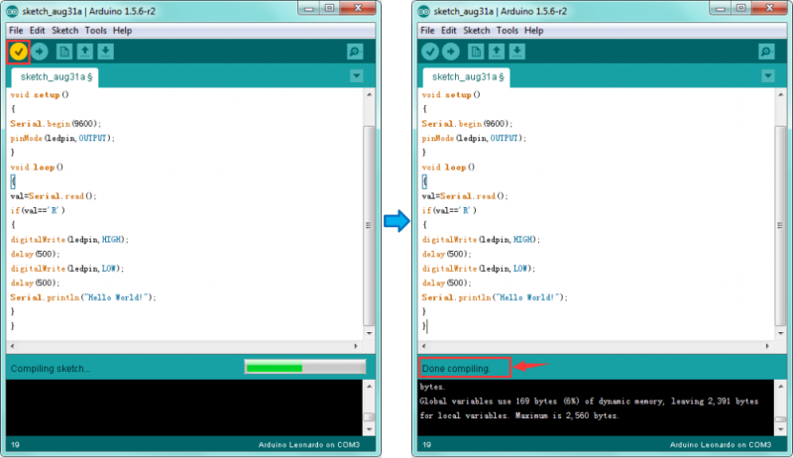Click New sketch icon in right window
The image size is (793, 458).
point(476,52)
